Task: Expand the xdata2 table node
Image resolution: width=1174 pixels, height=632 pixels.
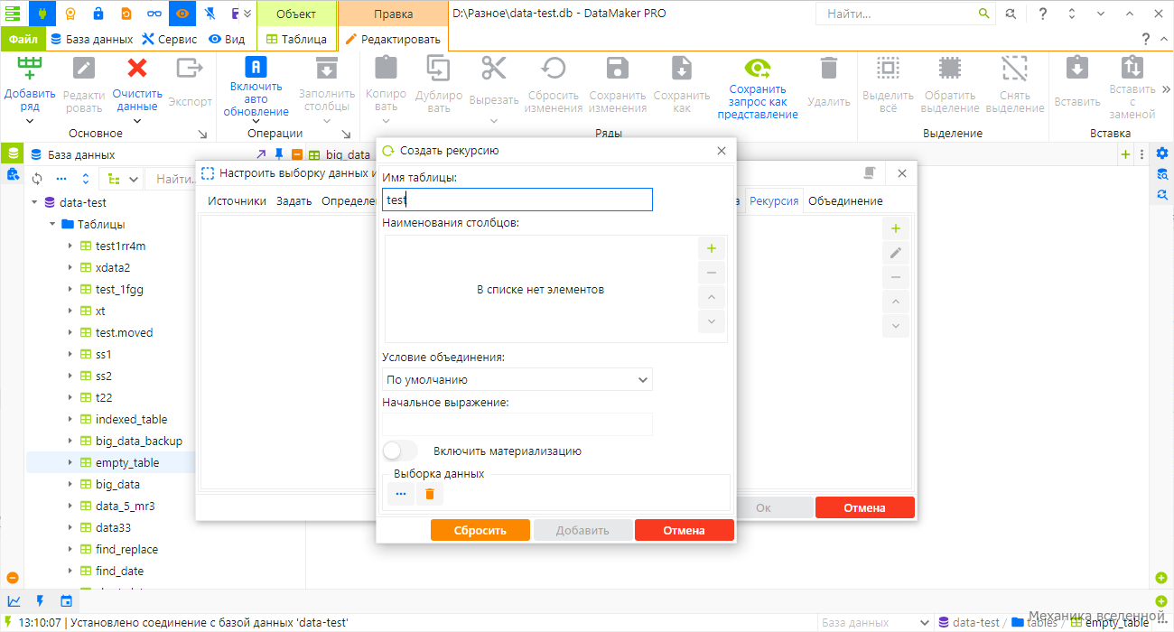Action: pyautogui.click(x=70, y=267)
